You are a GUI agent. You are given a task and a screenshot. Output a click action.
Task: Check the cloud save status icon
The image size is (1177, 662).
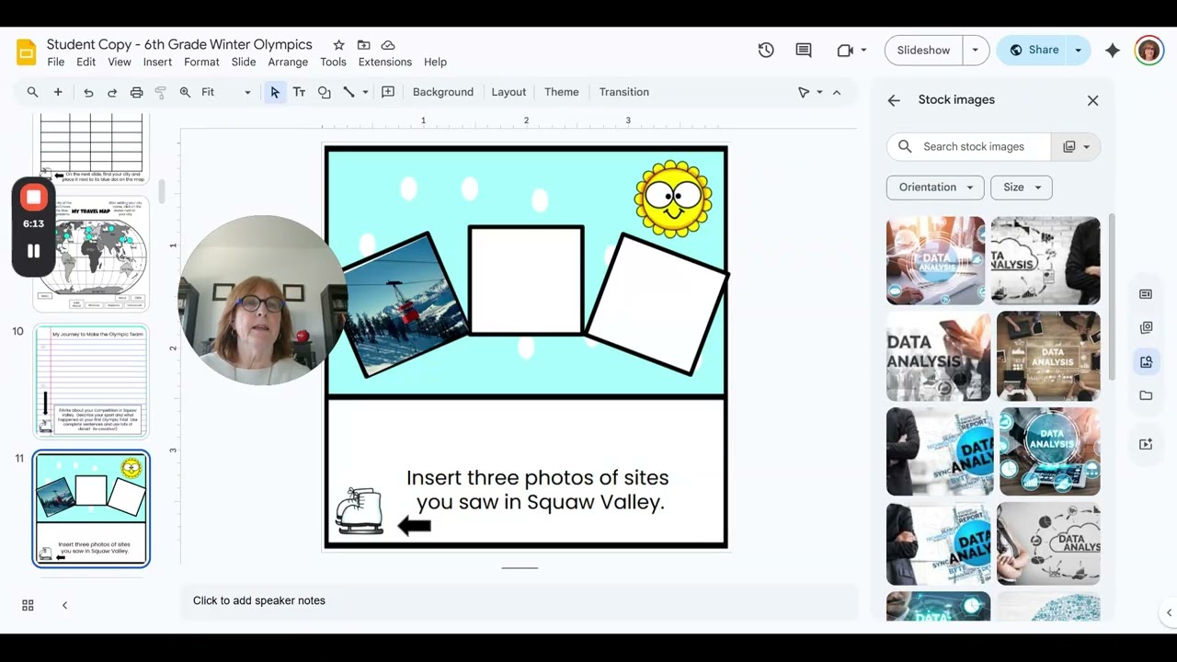tap(388, 44)
